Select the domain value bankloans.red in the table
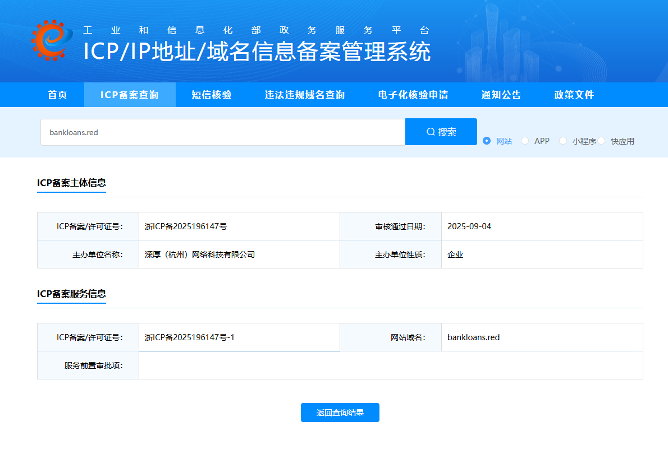This screenshot has width=668, height=468. tap(473, 337)
